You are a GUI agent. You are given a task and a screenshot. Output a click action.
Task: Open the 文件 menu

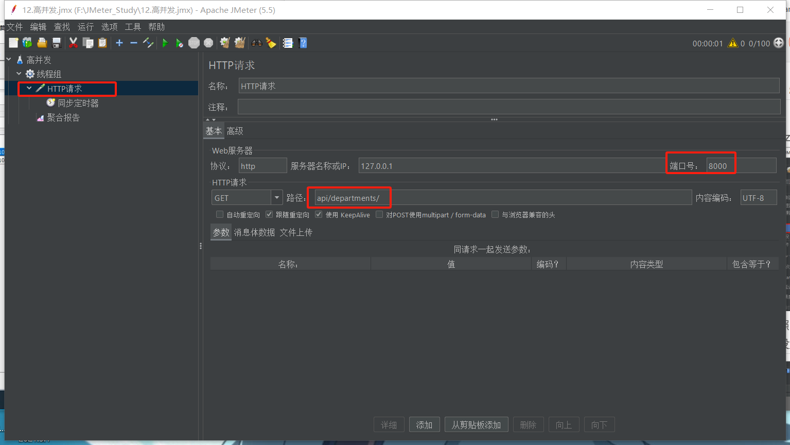coord(14,27)
